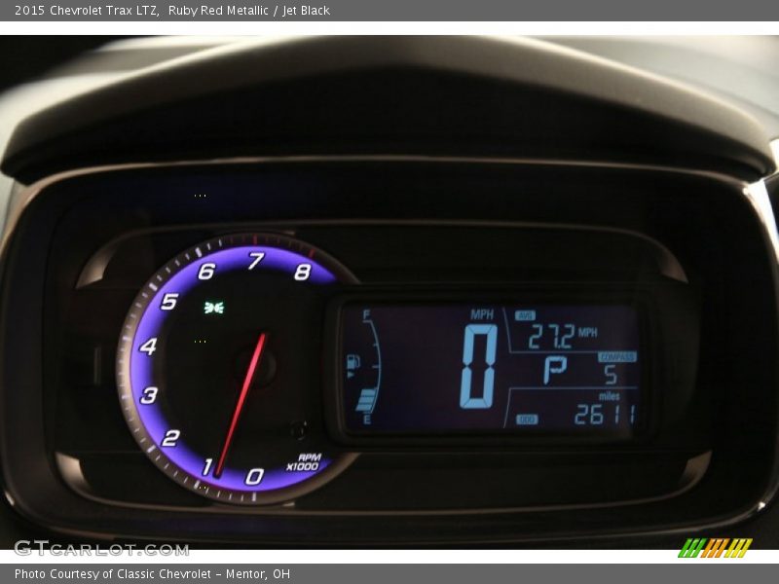Click the ODO label badge
779x584 pixels.
pos(527,420)
